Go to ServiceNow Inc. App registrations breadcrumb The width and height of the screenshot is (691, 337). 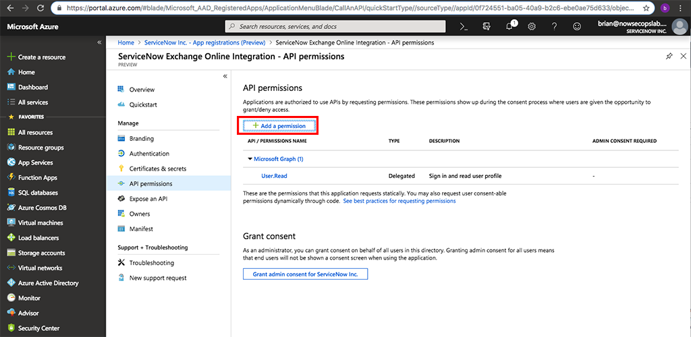click(x=205, y=42)
